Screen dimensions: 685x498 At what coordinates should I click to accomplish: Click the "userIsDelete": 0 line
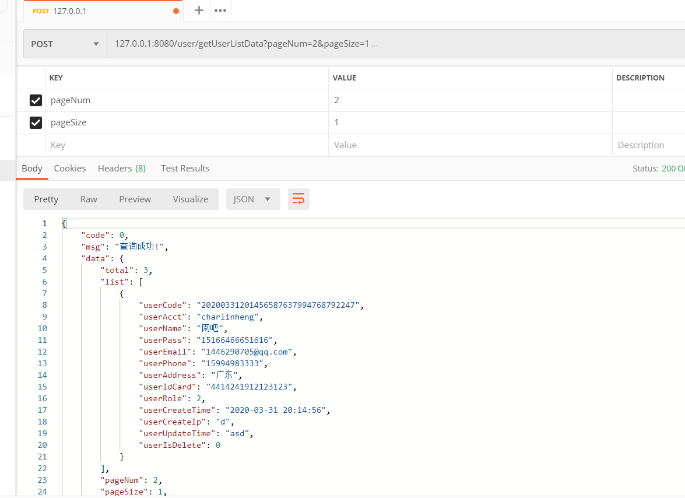tap(179, 445)
